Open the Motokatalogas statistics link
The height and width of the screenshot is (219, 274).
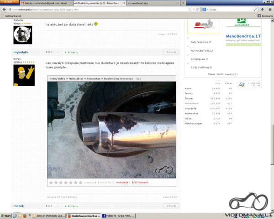(x=193, y=124)
